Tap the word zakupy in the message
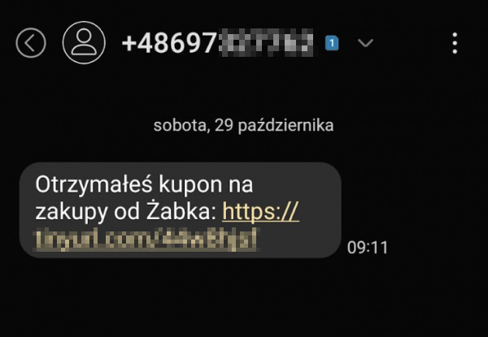 [x=72, y=213]
